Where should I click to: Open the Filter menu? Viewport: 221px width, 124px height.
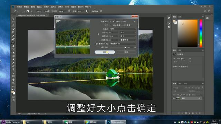(x=60, y=7)
